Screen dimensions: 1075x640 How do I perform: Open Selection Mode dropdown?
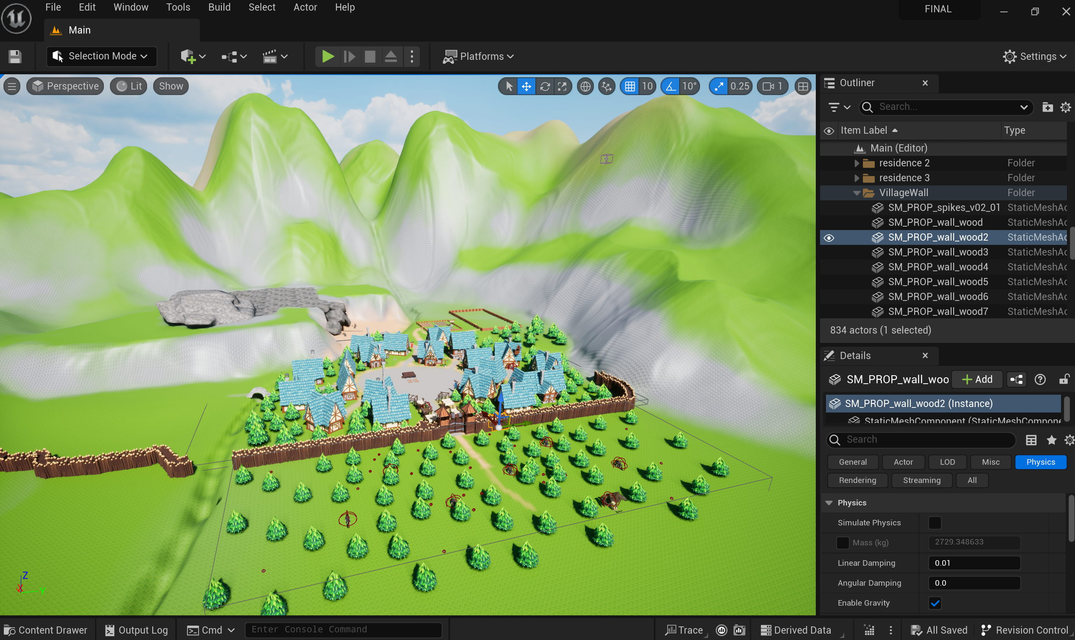pyautogui.click(x=101, y=56)
